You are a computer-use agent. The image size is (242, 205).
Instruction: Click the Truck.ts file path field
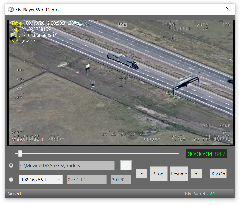point(67,166)
